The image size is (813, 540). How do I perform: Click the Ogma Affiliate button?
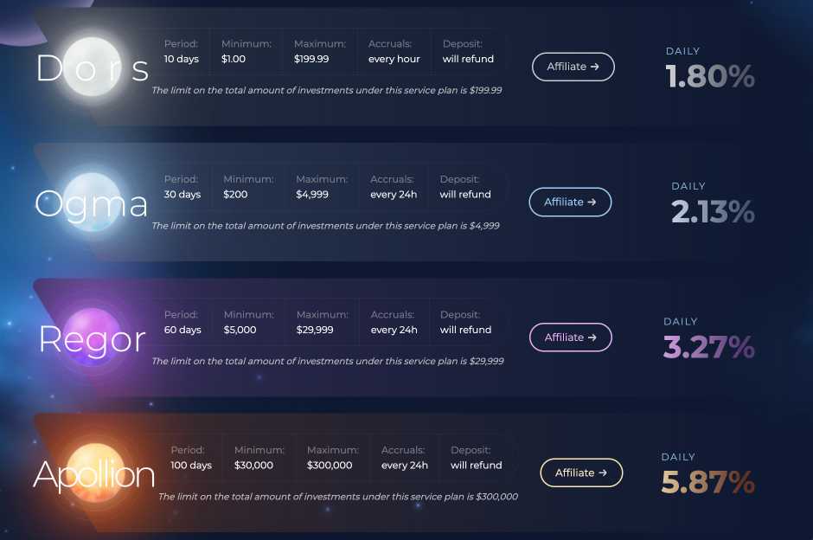[570, 202]
